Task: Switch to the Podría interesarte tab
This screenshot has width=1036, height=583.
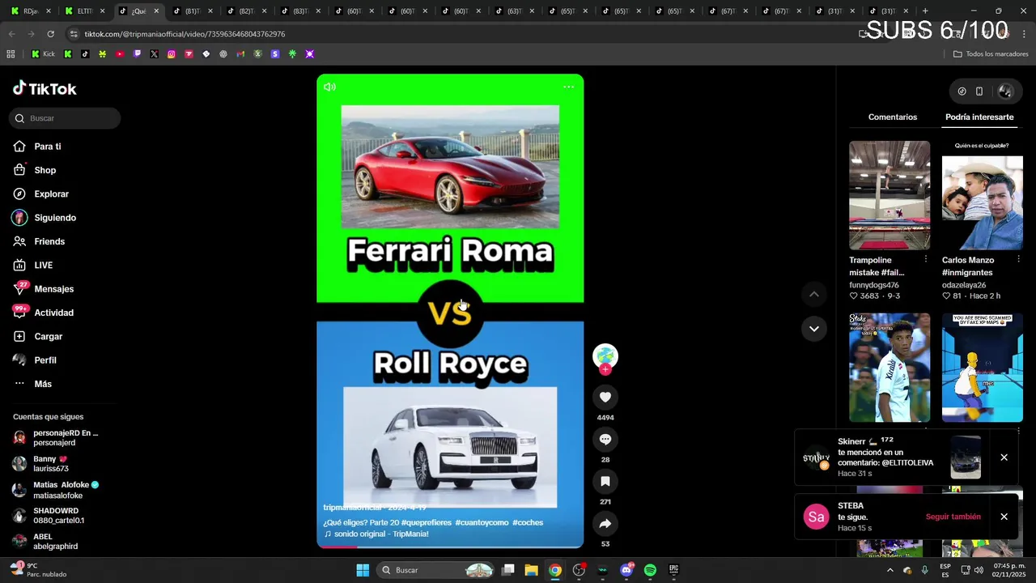Action: click(x=979, y=117)
